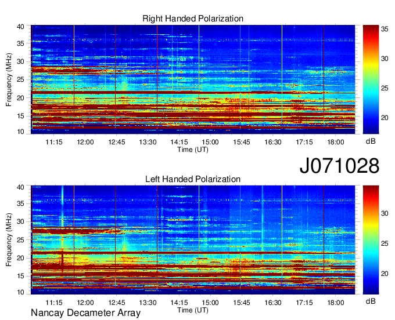Click the 'Left Handed Polarization' title
Viewport: 395px width, 320px height.
point(193,179)
